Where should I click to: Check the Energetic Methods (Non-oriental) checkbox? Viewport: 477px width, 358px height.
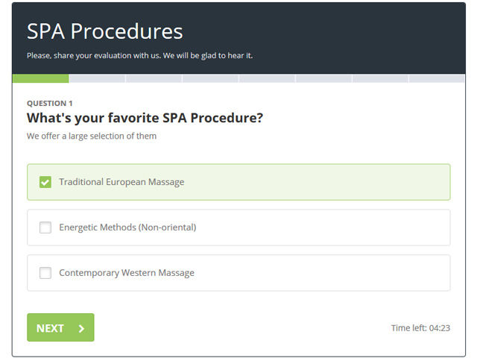(45, 227)
